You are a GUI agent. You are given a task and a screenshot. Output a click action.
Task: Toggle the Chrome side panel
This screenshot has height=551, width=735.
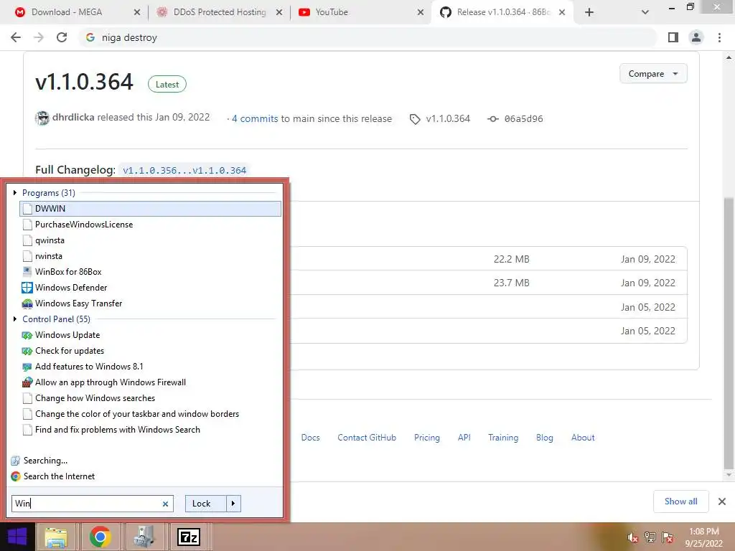673,37
